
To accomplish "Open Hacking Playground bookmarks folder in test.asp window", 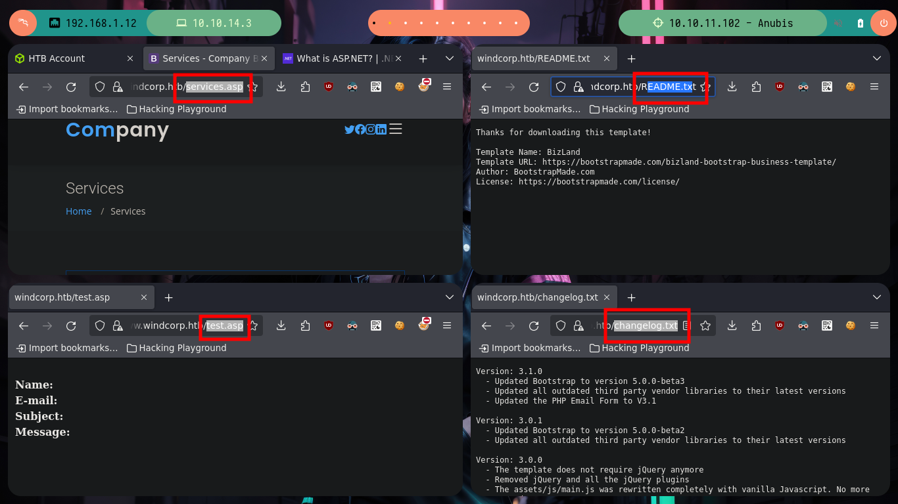I will (x=177, y=348).
